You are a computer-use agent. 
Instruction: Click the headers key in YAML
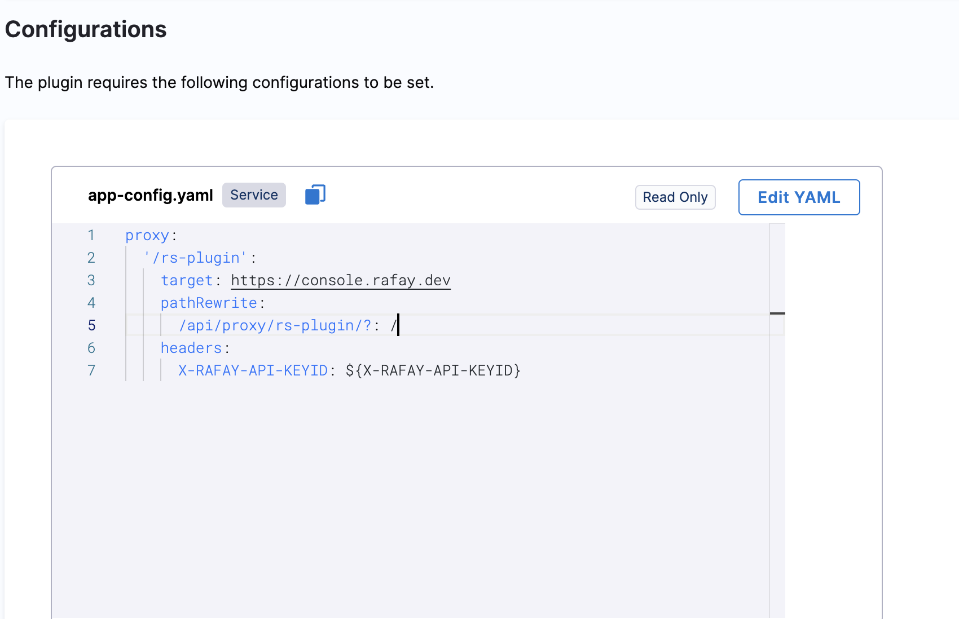tap(191, 348)
